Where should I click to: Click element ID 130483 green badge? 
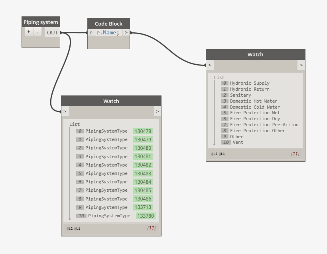point(143,173)
